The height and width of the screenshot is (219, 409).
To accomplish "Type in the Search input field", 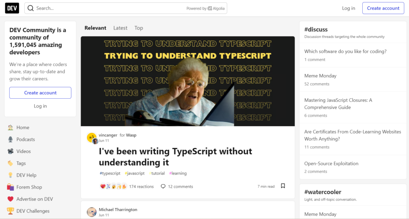I will 108,8.
